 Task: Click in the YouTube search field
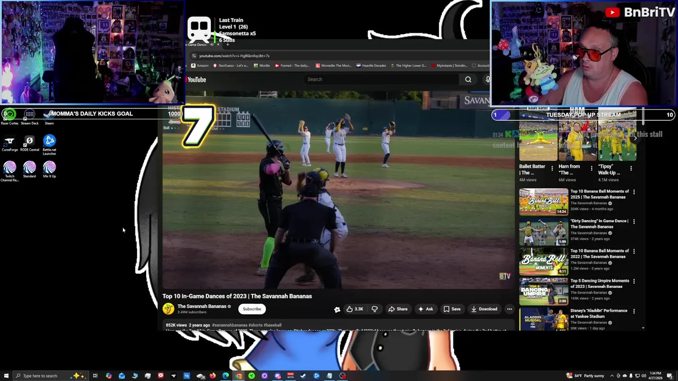click(x=381, y=79)
